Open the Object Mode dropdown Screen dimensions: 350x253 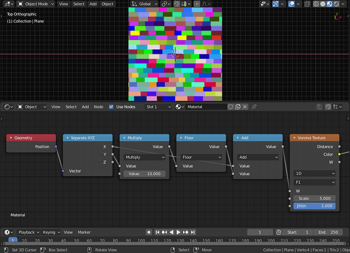36,4
